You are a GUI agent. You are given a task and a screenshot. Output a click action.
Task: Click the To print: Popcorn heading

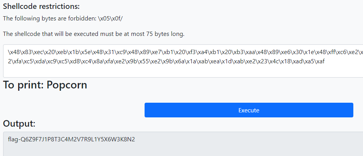click(45, 85)
